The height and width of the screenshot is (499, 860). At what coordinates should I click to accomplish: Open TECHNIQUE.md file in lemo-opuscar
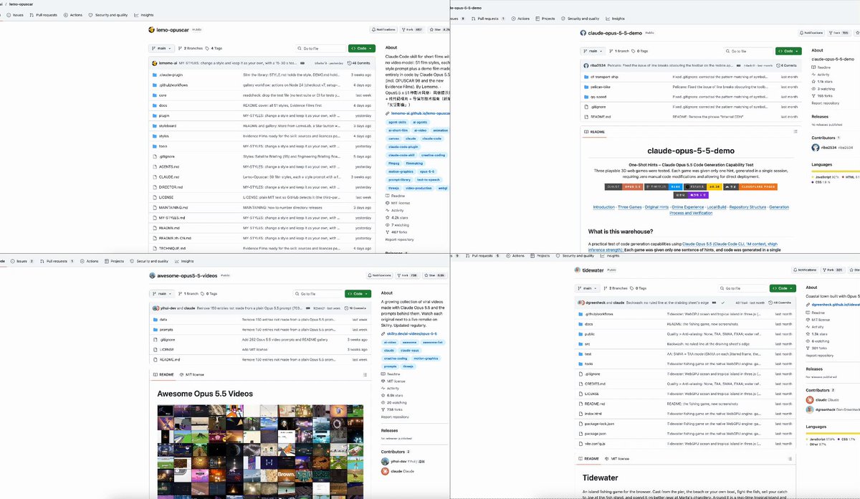pos(171,247)
